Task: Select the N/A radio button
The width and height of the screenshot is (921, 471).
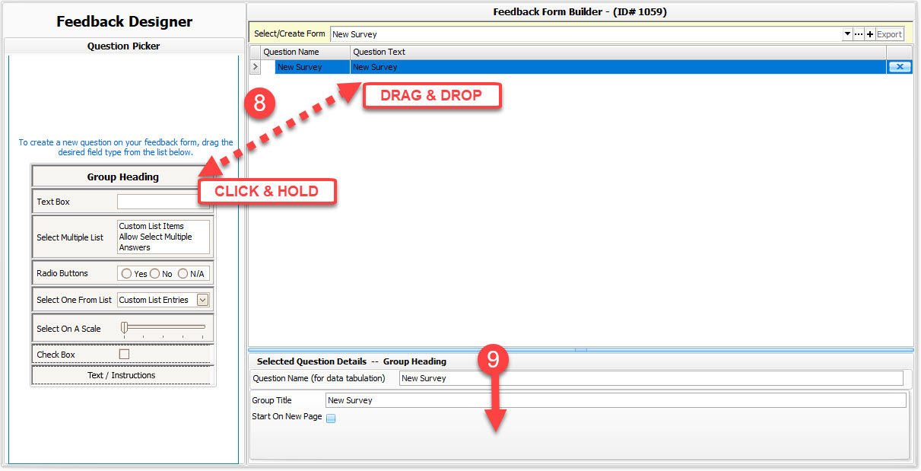Action: click(x=183, y=273)
